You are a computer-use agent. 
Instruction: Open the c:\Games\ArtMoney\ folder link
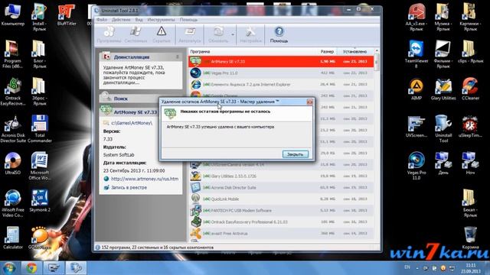coord(132,123)
